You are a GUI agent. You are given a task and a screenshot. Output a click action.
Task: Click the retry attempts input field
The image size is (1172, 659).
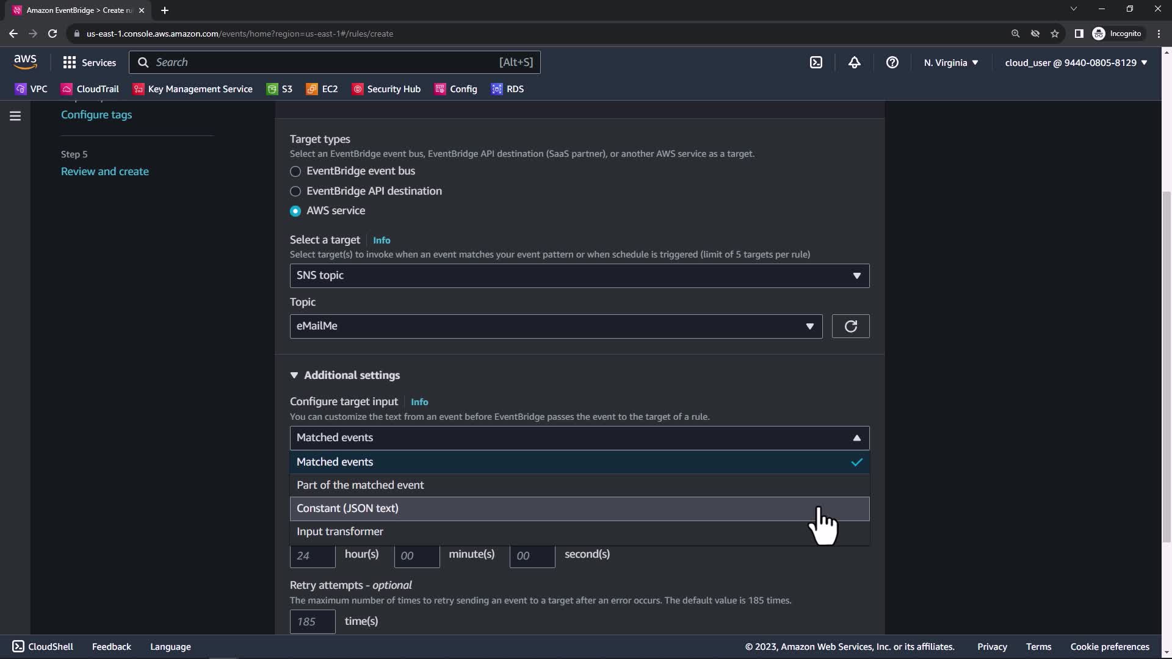pos(312,621)
